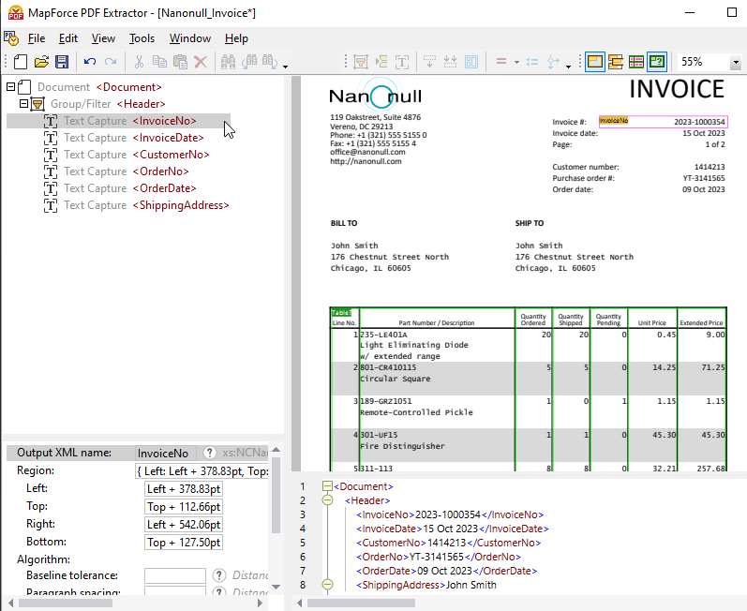Select the CustomerNo text capture node
Screen dimensions: 747x611
point(170,155)
